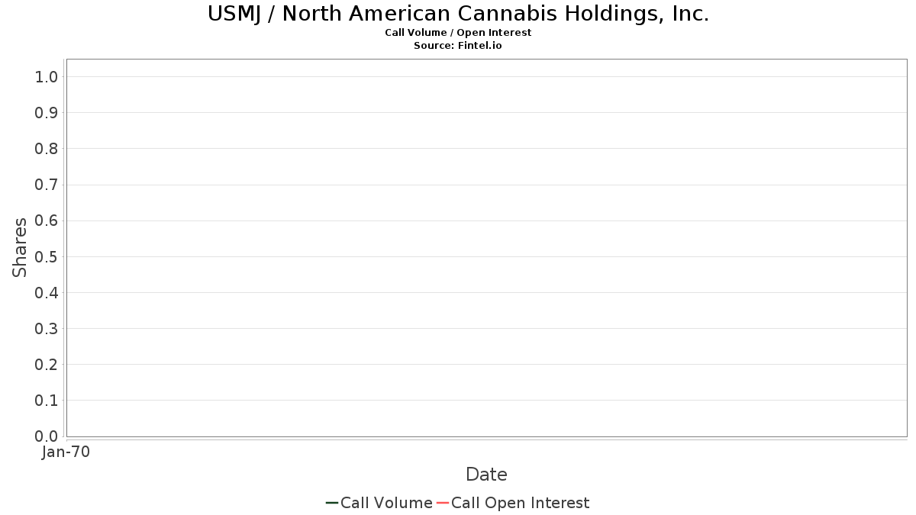Click the 0.9 tick label
Viewport: 916px width, 515px height.
coord(47,113)
